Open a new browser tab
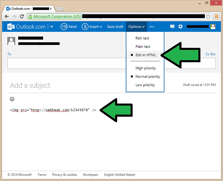The image size is (223, 181). click(x=59, y=9)
